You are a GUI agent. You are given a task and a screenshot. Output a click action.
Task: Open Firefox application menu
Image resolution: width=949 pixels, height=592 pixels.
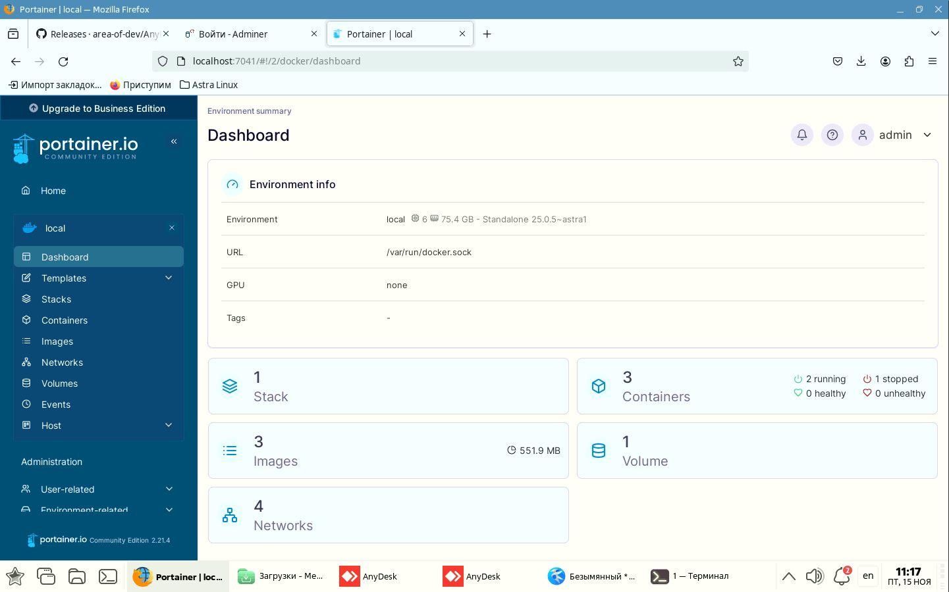tap(932, 61)
